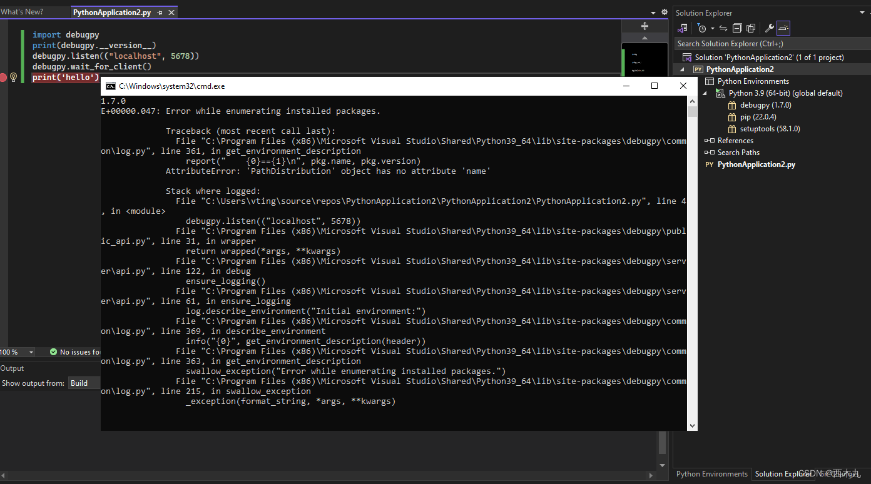Screen dimensions: 871x484
Task: Click cmd.exe scrollbar down arrow
Action: pyautogui.click(x=692, y=426)
